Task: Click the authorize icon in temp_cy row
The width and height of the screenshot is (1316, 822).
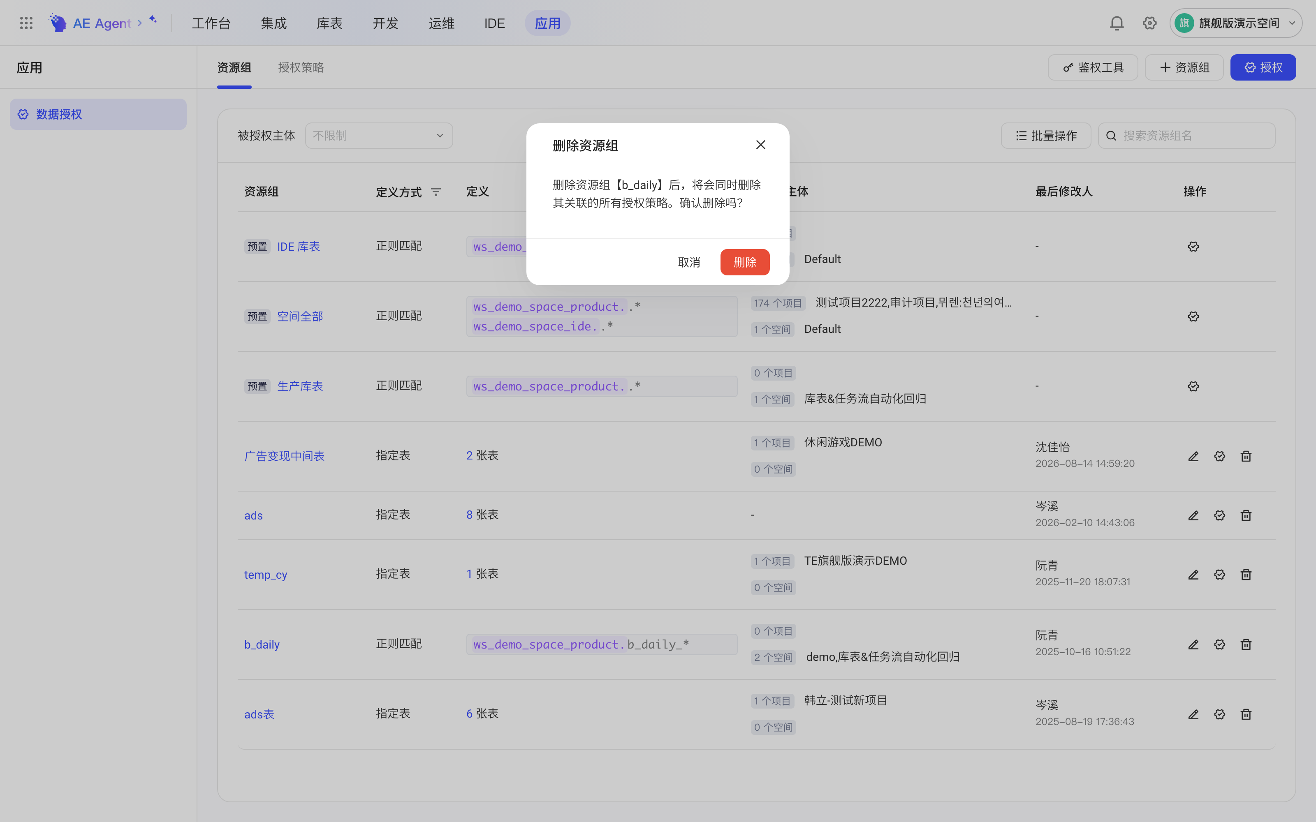Action: pos(1220,575)
